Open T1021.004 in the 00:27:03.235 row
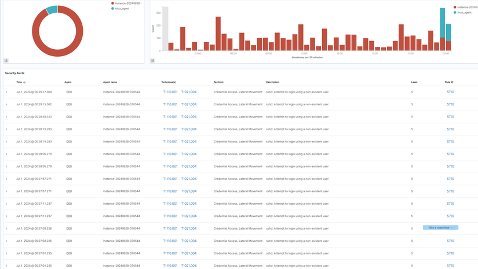478x269 pixels. coord(189,241)
